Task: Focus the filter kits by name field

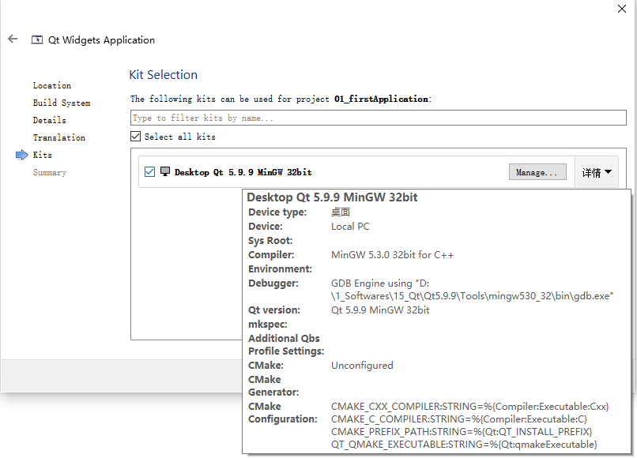Action: (x=379, y=118)
